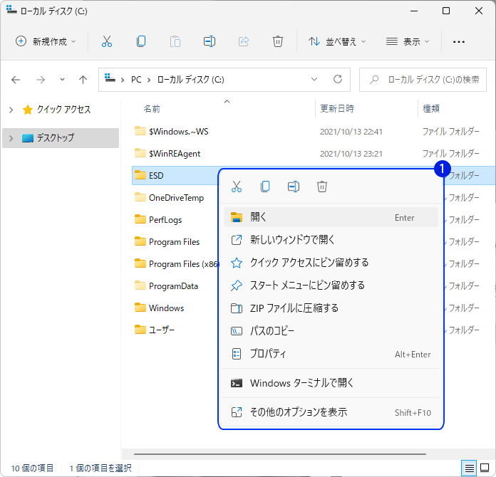Go back with the left arrow button
The width and height of the screenshot is (496, 477).
tap(16, 80)
